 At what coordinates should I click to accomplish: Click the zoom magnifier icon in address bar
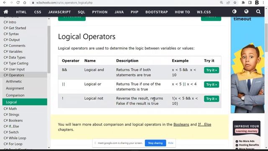[222, 3]
